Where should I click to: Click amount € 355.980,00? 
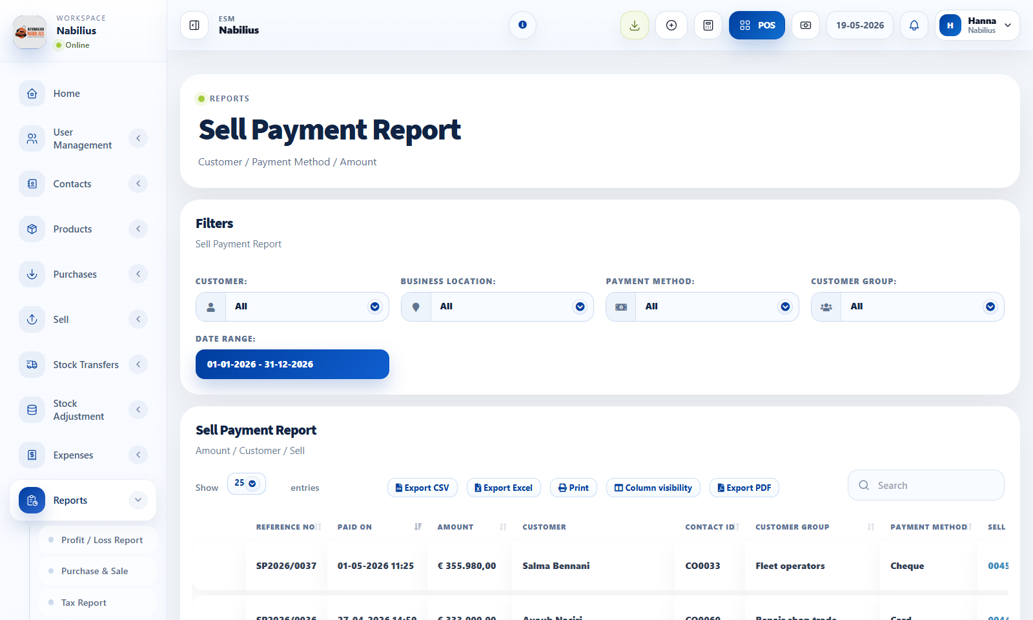pos(467,566)
